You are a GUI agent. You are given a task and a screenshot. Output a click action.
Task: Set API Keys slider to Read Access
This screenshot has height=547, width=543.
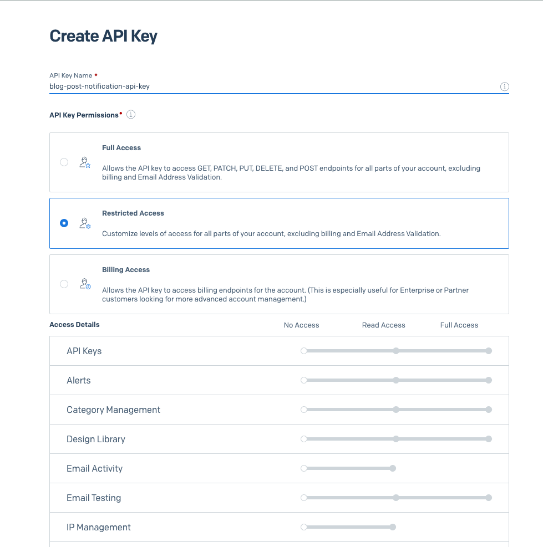click(x=395, y=351)
